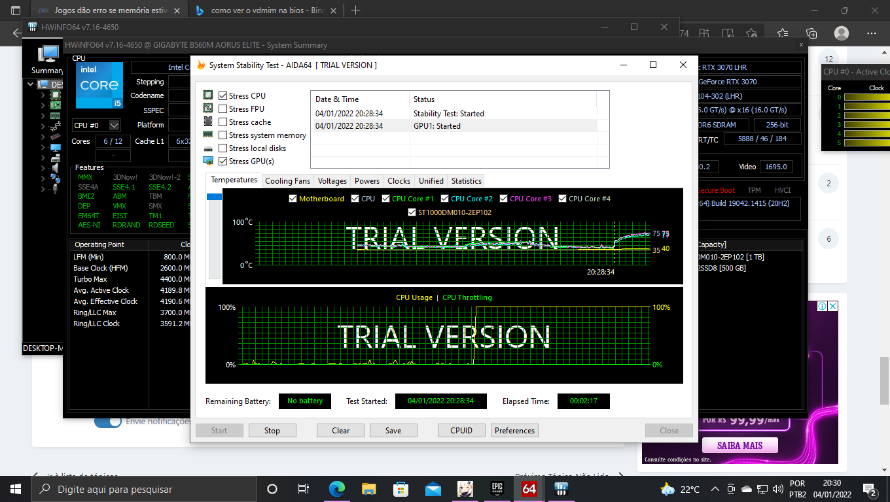The image size is (890, 502).
Task: Open the CPU #0 selector dropdown
Action: click(x=115, y=125)
